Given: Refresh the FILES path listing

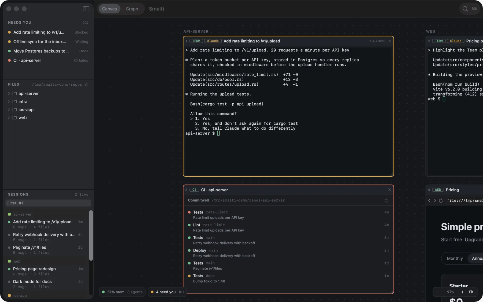Looking at the screenshot, I should coord(87,85).
